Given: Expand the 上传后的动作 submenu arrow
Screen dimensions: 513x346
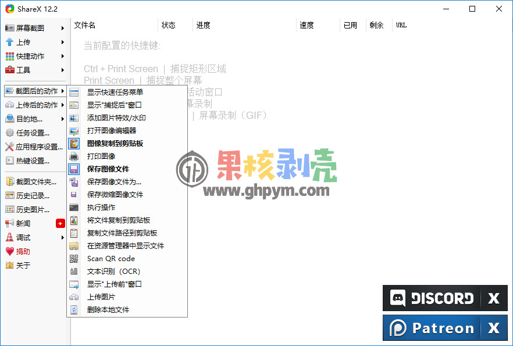Looking at the screenshot, I should click(62, 105).
